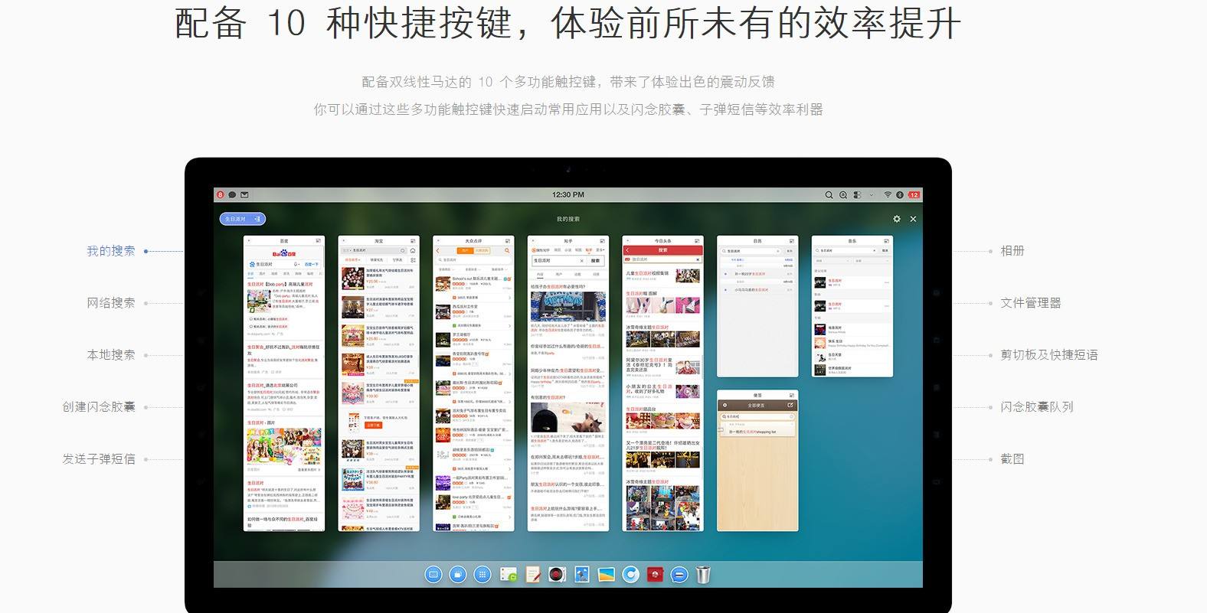Open the notes pencil dock icon

click(533, 574)
